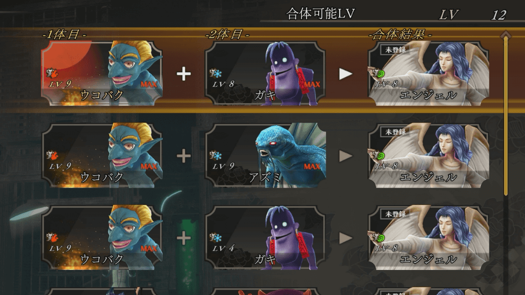The height and width of the screenshot is (295, 525).
Task: Click the 未登録 badge on the second エンジェル
Action: (395, 132)
